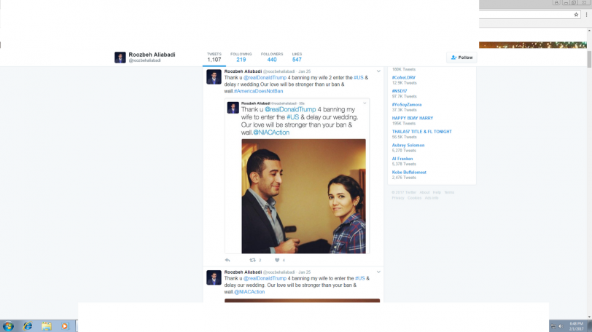Bookmark page with the star icon
Screen dimensions: 592x332
coord(576,15)
